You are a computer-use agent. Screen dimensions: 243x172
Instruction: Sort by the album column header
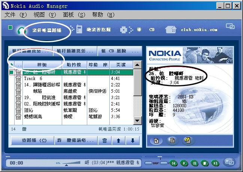(x=98, y=65)
